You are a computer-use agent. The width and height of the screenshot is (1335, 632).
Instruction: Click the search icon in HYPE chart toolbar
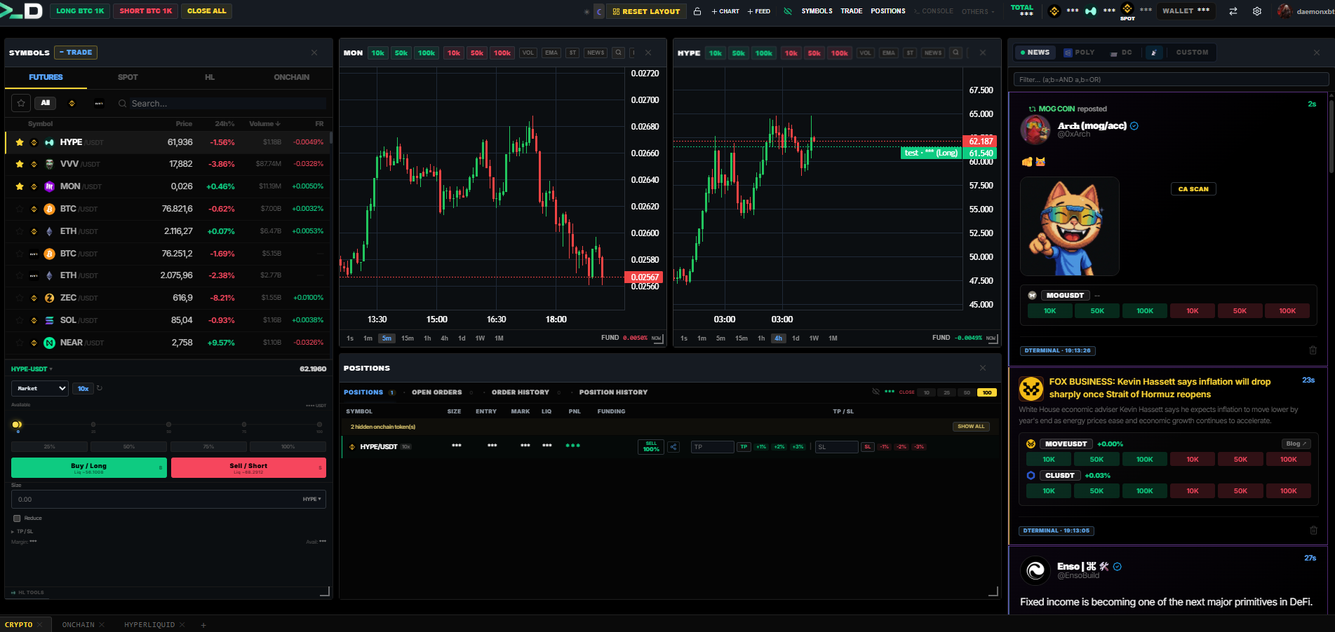(x=955, y=53)
